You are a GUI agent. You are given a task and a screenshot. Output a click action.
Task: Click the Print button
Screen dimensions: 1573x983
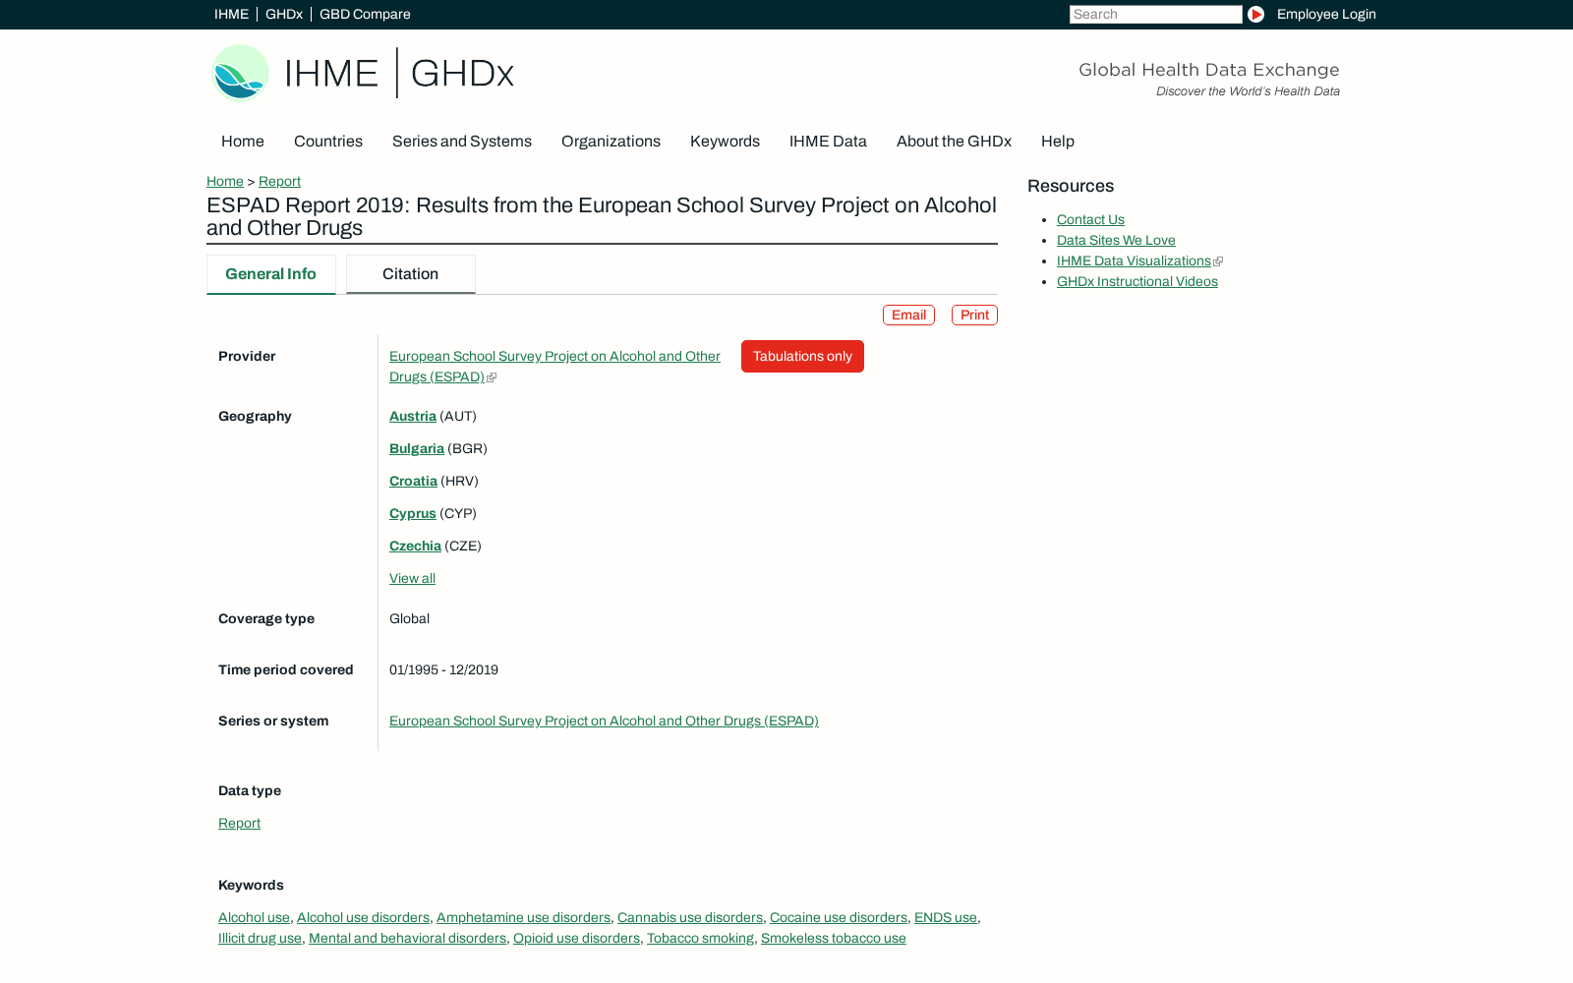pos(974,316)
